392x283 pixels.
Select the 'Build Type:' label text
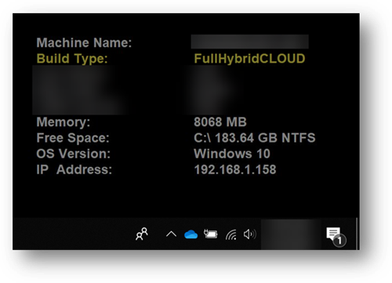[72, 59]
